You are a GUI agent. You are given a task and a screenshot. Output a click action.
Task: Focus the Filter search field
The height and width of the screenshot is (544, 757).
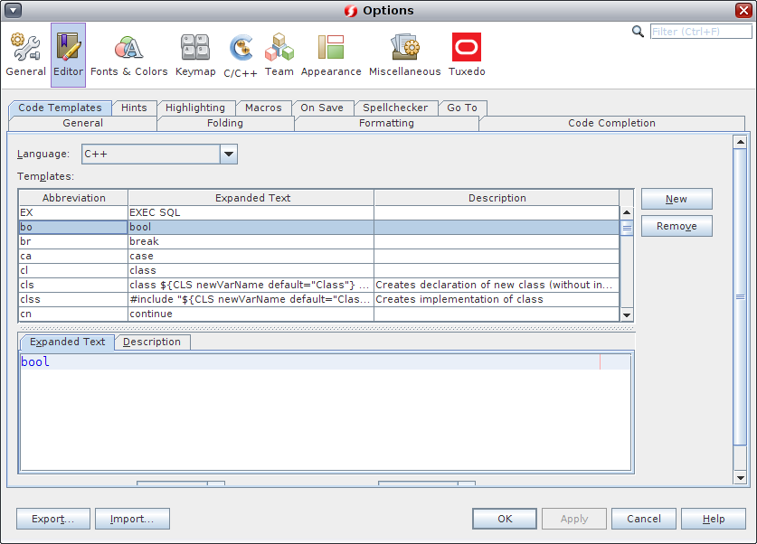[701, 32]
